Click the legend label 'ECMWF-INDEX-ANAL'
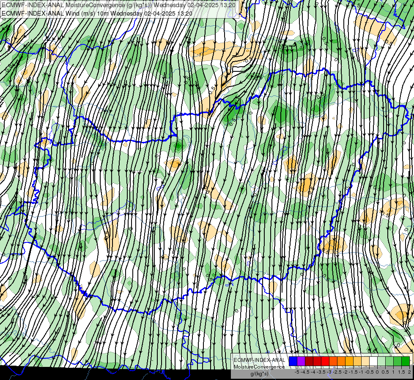 tap(259, 360)
